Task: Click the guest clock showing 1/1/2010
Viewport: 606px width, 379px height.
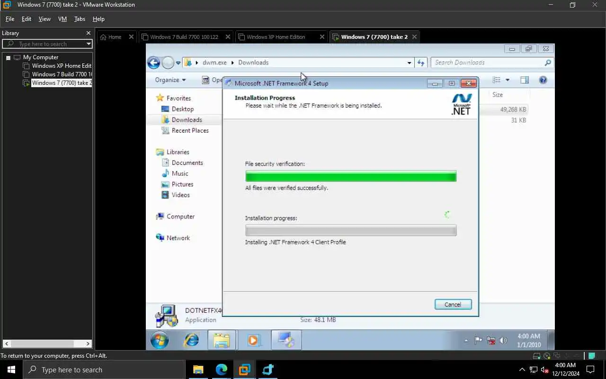Action: coord(528,340)
